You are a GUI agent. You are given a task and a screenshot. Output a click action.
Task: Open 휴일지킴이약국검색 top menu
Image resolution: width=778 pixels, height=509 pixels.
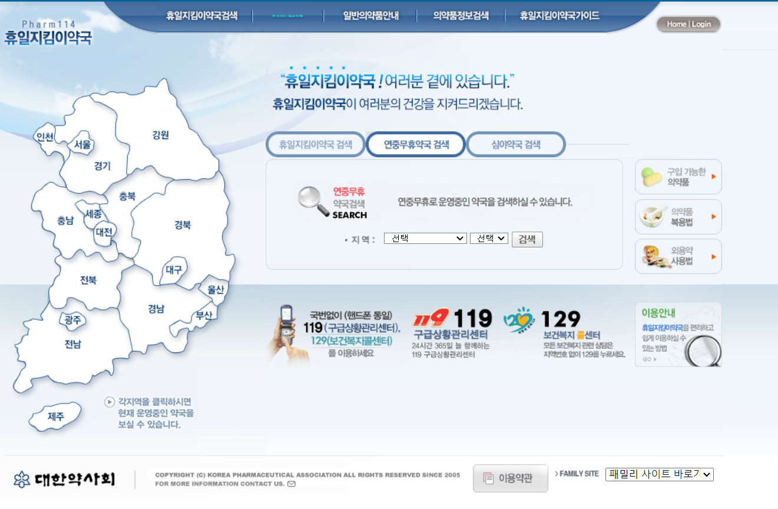click(x=201, y=16)
